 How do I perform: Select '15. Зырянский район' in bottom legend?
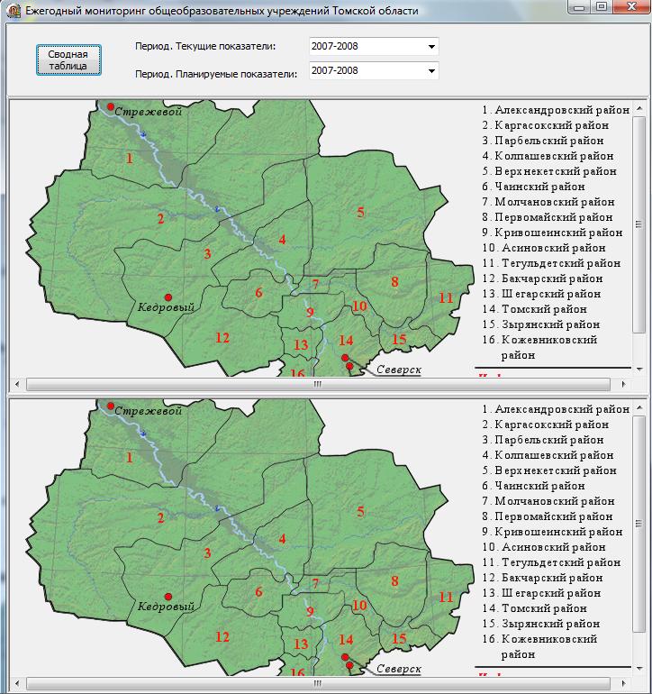(x=541, y=624)
